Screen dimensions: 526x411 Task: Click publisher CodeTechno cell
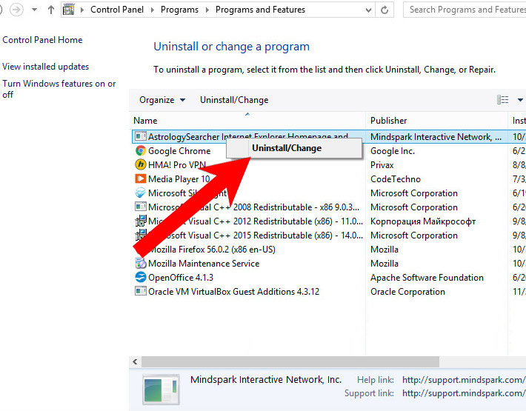(x=396, y=179)
